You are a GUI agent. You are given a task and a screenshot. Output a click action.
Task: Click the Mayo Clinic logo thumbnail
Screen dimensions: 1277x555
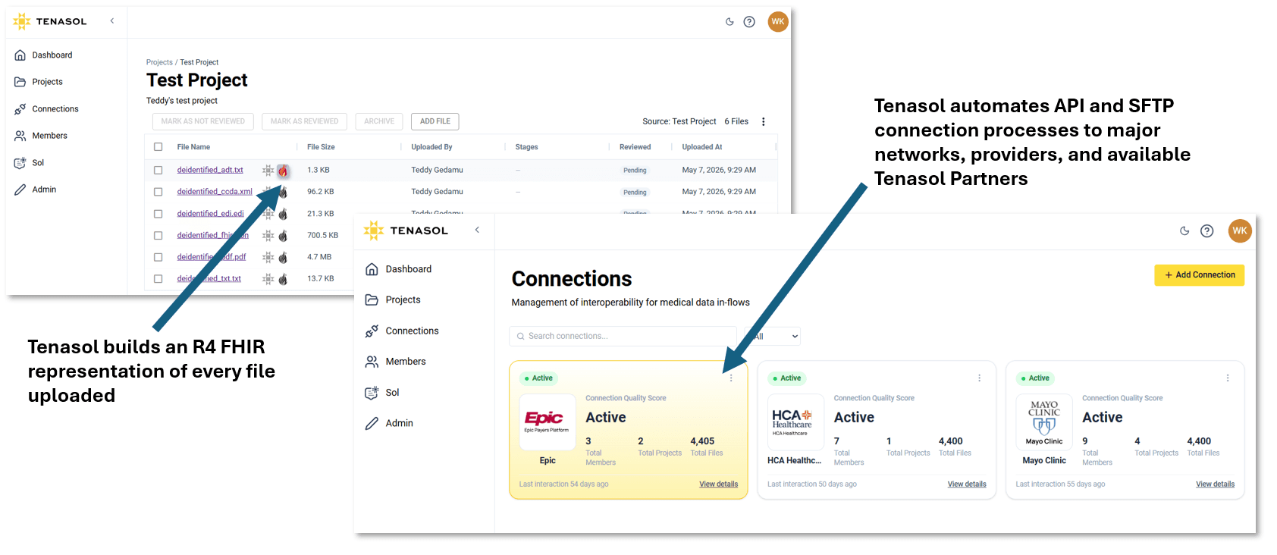pyautogui.click(x=1044, y=422)
